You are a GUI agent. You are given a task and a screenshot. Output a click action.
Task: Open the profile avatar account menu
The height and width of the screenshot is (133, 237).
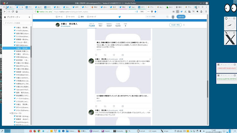[173, 17]
